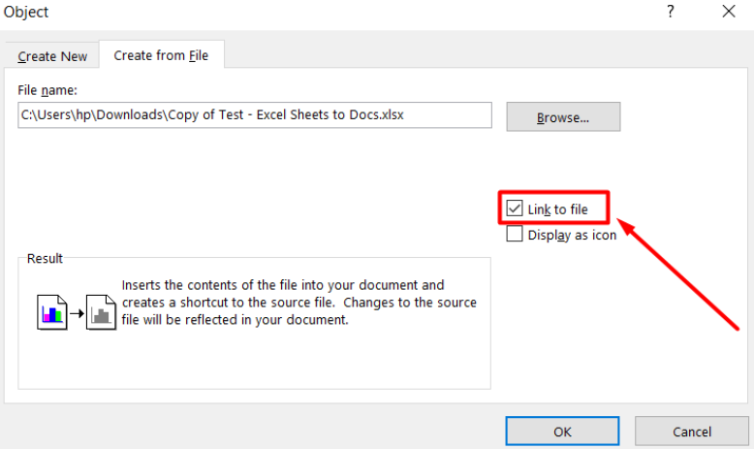Enable the Display as icon checkbox
The width and height of the screenshot is (754, 449).
(x=514, y=234)
